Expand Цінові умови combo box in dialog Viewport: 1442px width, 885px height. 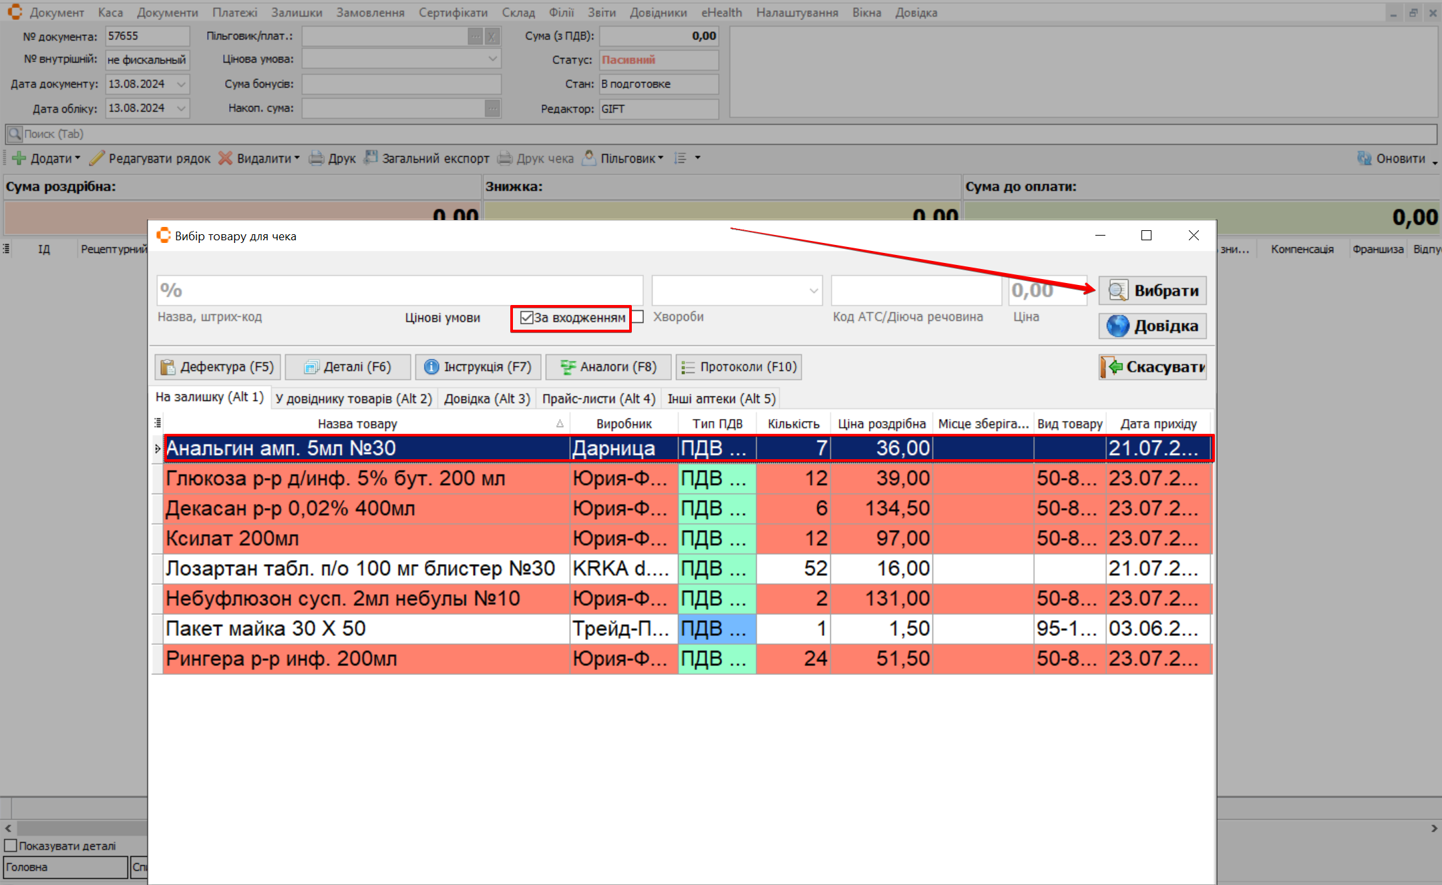coord(813,291)
